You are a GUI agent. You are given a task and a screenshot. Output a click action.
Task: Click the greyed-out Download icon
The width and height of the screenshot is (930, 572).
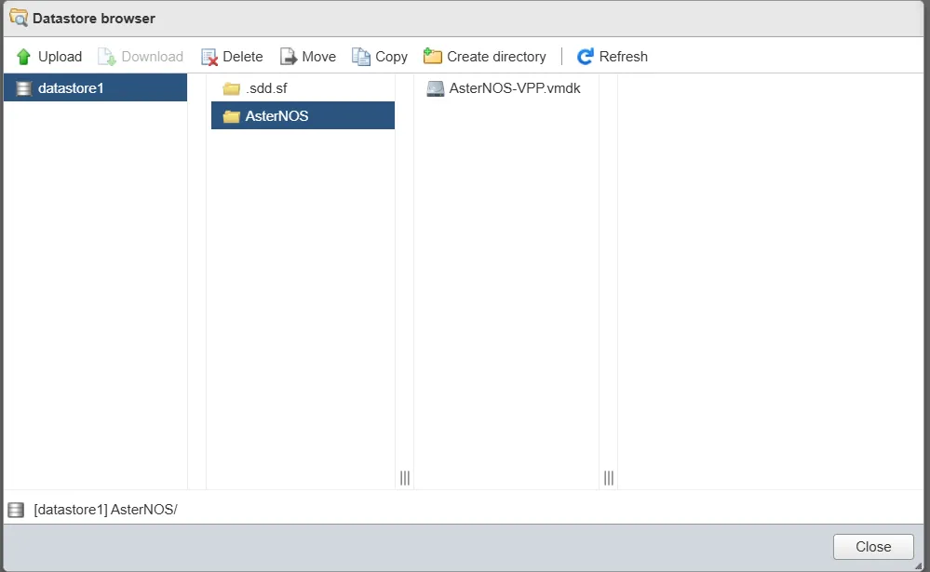pos(107,57)
